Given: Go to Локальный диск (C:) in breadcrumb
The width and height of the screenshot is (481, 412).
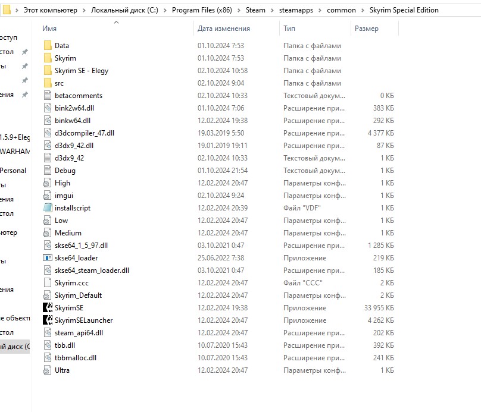Looking at the screenshot, I should [124, 10].
